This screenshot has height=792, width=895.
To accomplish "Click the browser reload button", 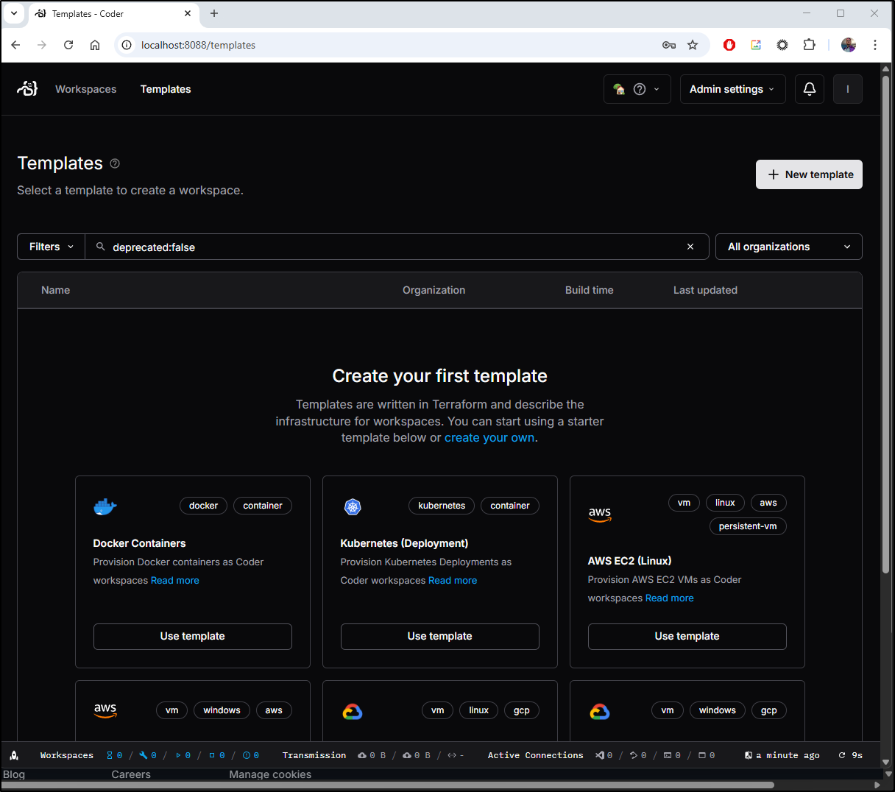I will pos(68,45).
